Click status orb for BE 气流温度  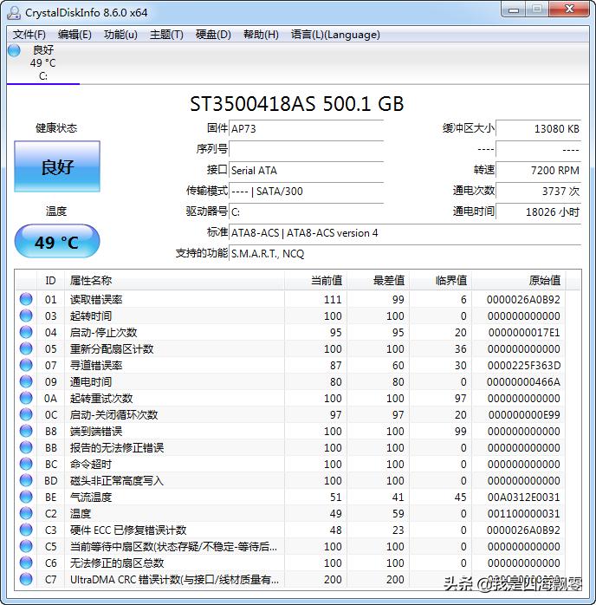pyautogui.click(x=26, y=497)
